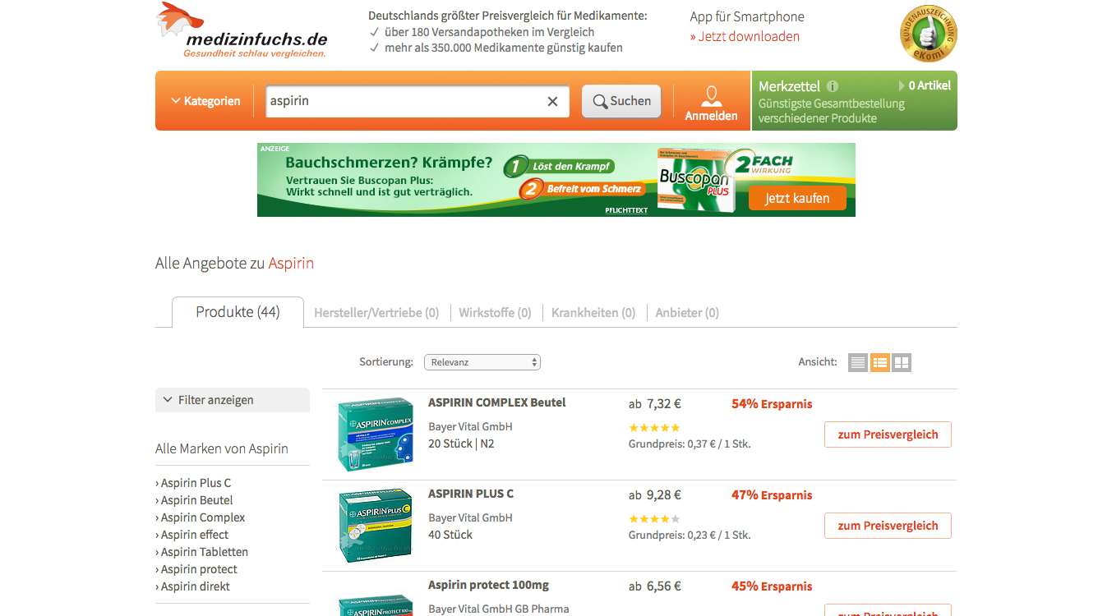Select the Produkte (44) tab
This screenshot has width=1098, height=616.
(238, 312)
